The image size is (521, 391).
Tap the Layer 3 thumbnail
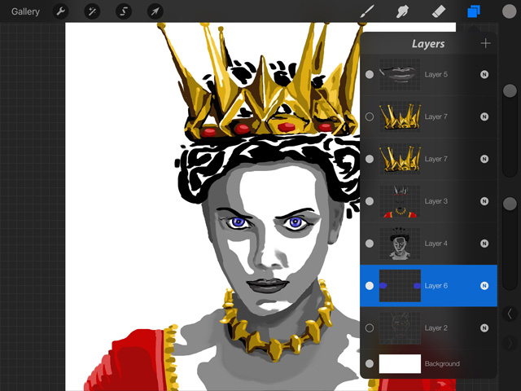[400, 201]
